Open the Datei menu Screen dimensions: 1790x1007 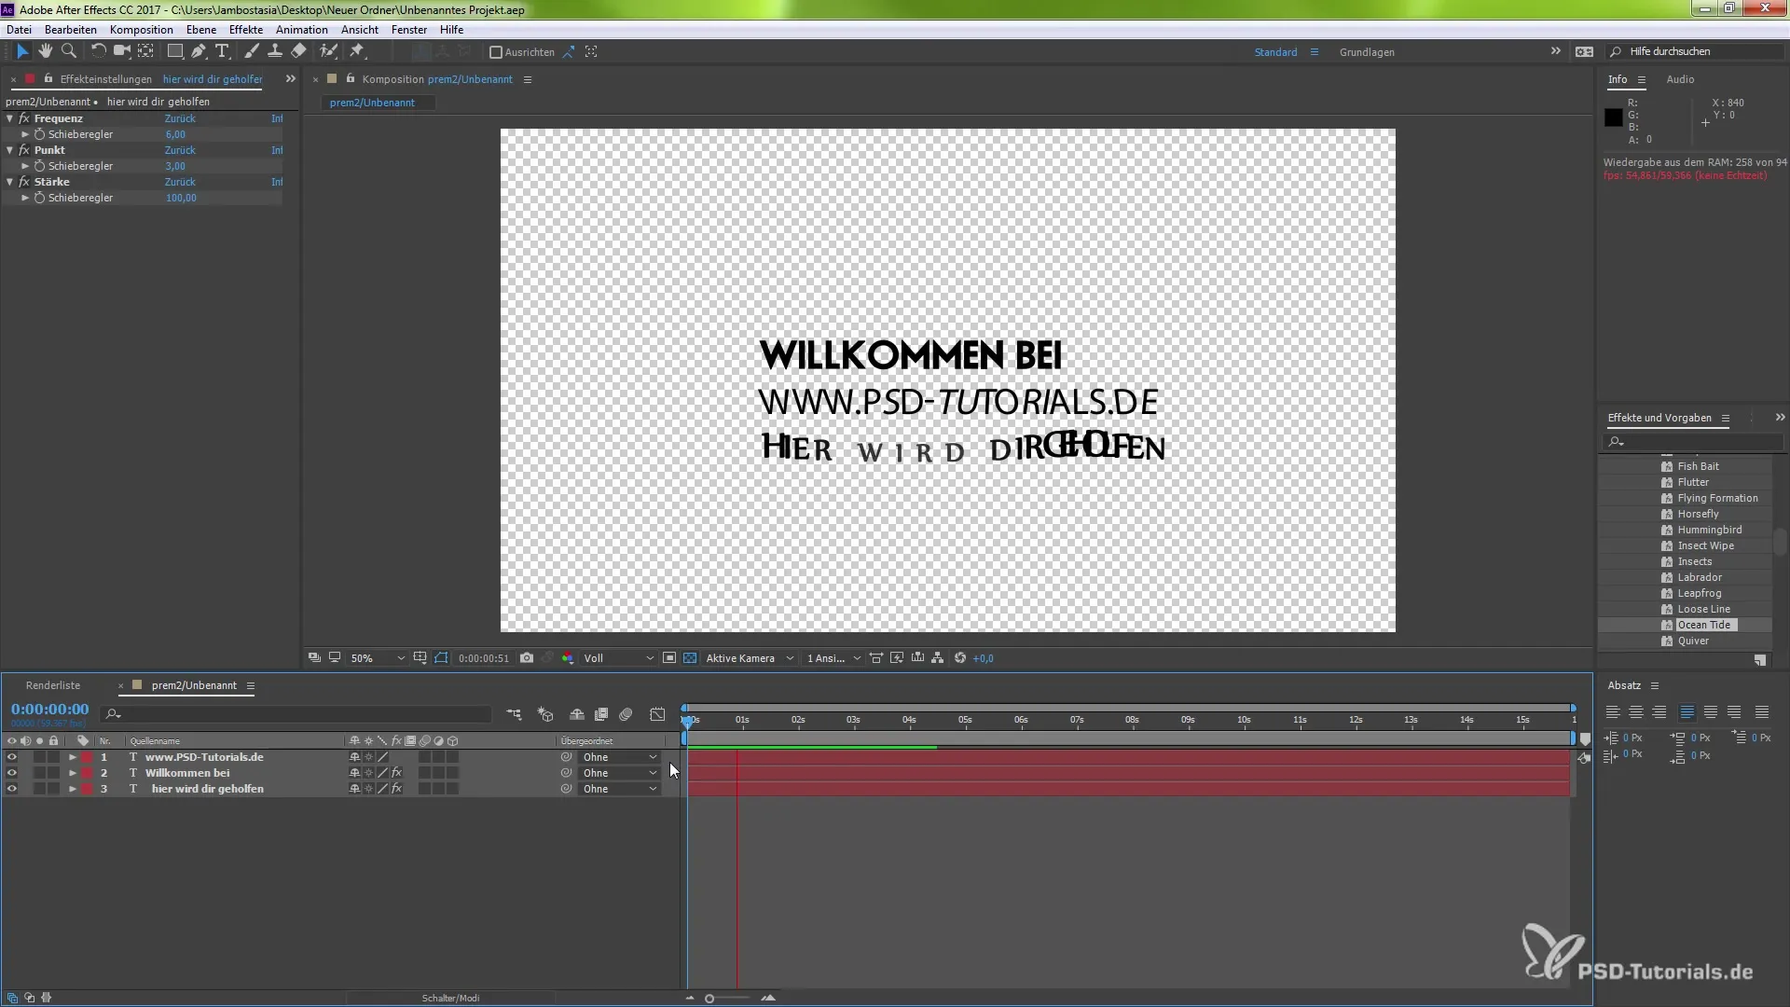coord(19,30)
